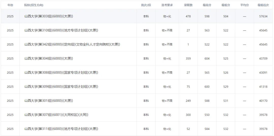
Task: Click the 平均分 column header
Action: point(245,5)
